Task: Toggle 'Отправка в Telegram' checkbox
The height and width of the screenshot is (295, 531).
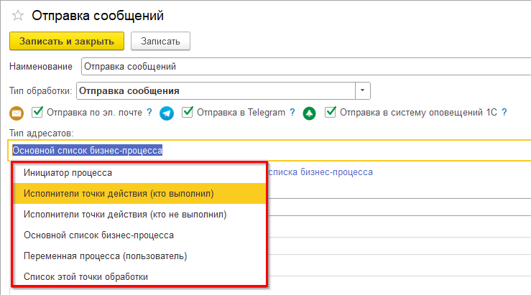Action: click(x=187, y=112)
